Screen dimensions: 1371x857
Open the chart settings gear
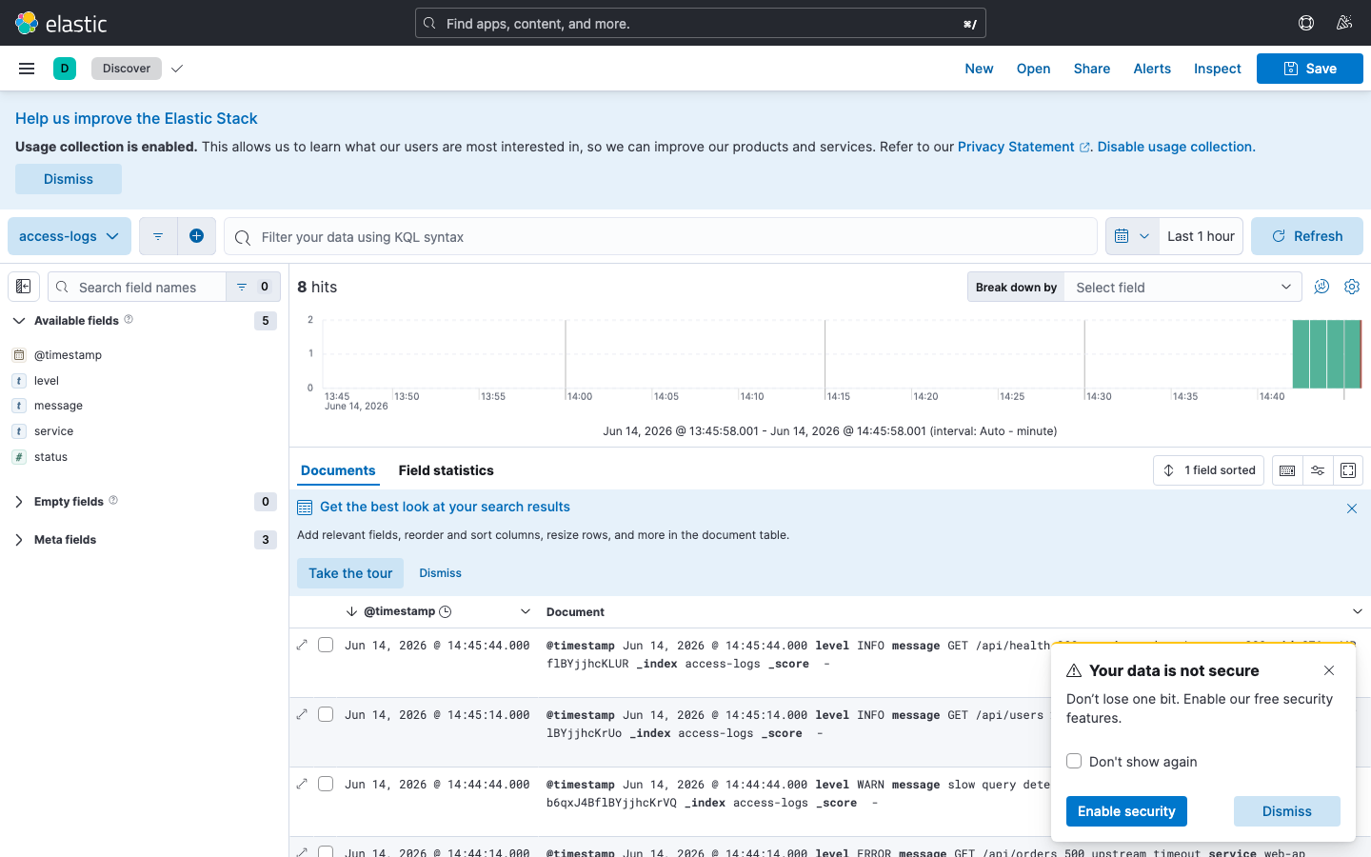[x=1352, y=287]
